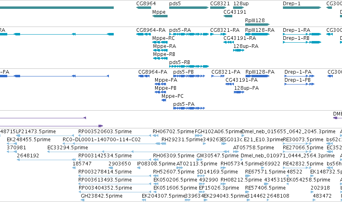The image size is (342, 202).
Task: Select EST RE57406.5prime
Action: coord(266,188)
